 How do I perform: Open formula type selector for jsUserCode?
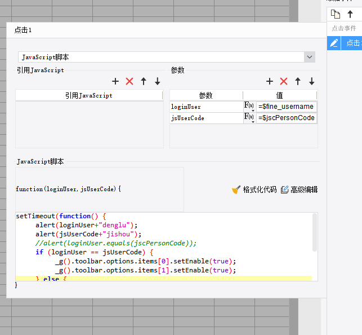[249, 118]
